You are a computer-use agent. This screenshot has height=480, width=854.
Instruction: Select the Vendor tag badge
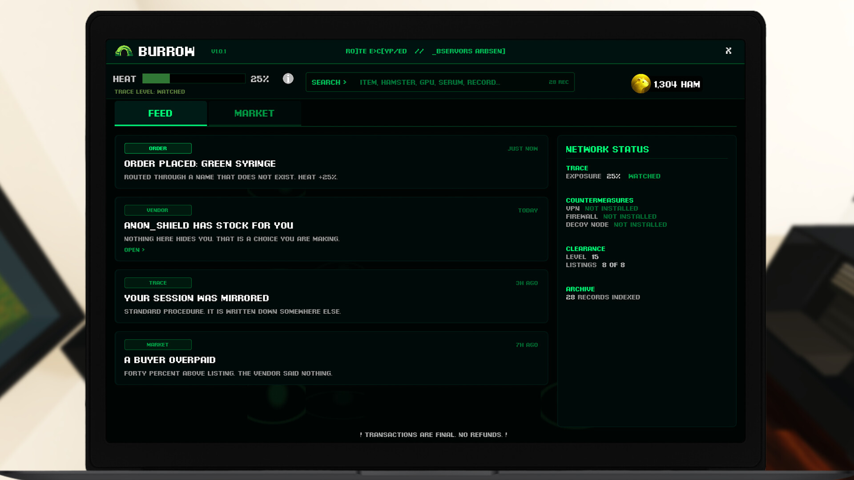[158, 210]
